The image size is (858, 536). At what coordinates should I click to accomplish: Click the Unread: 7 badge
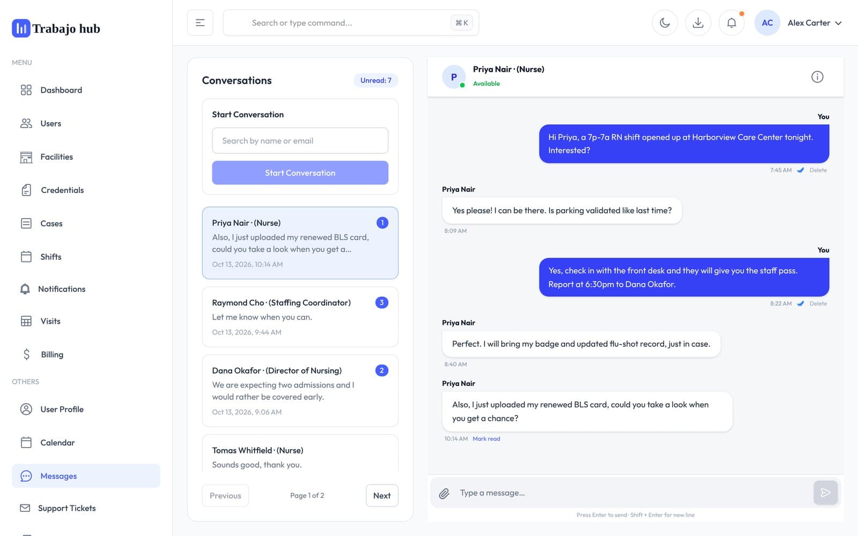coord(376,80)
